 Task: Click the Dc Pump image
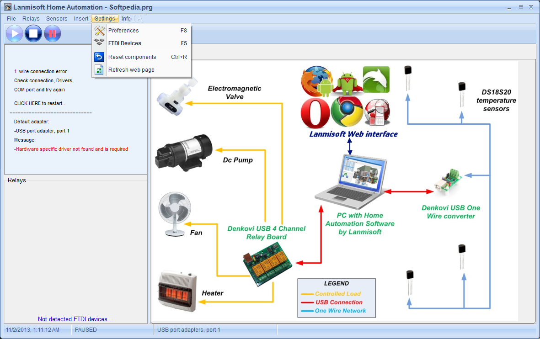coord(183,153)
